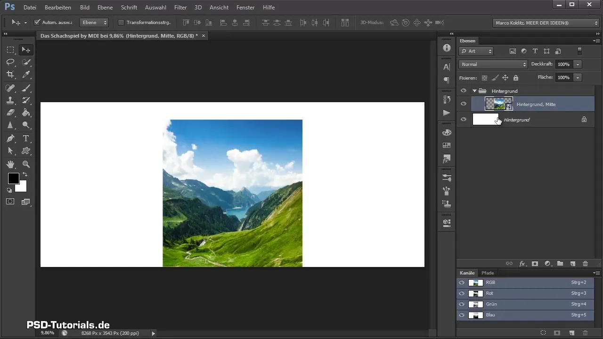
Task: Select the Pen tool
Action: [x=10, y=138]
